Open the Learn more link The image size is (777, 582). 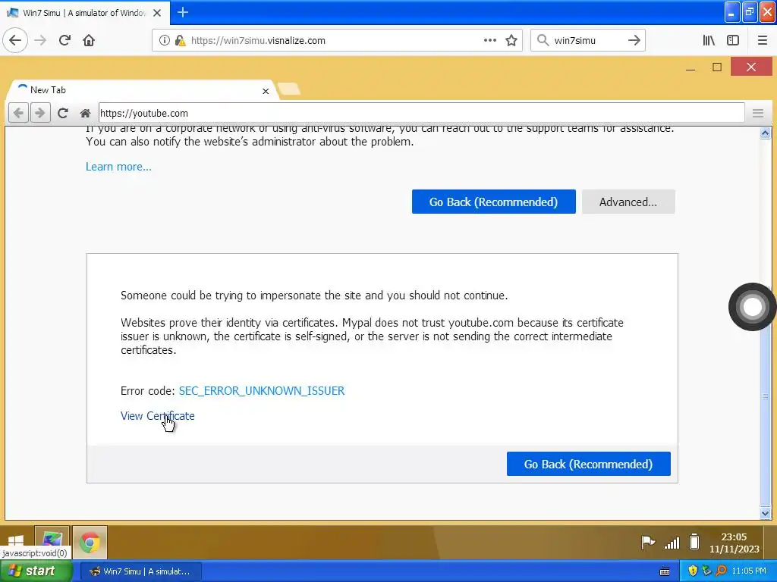point(118,167)
